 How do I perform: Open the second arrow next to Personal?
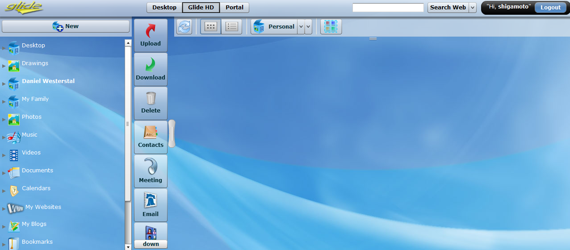[308, 27]
